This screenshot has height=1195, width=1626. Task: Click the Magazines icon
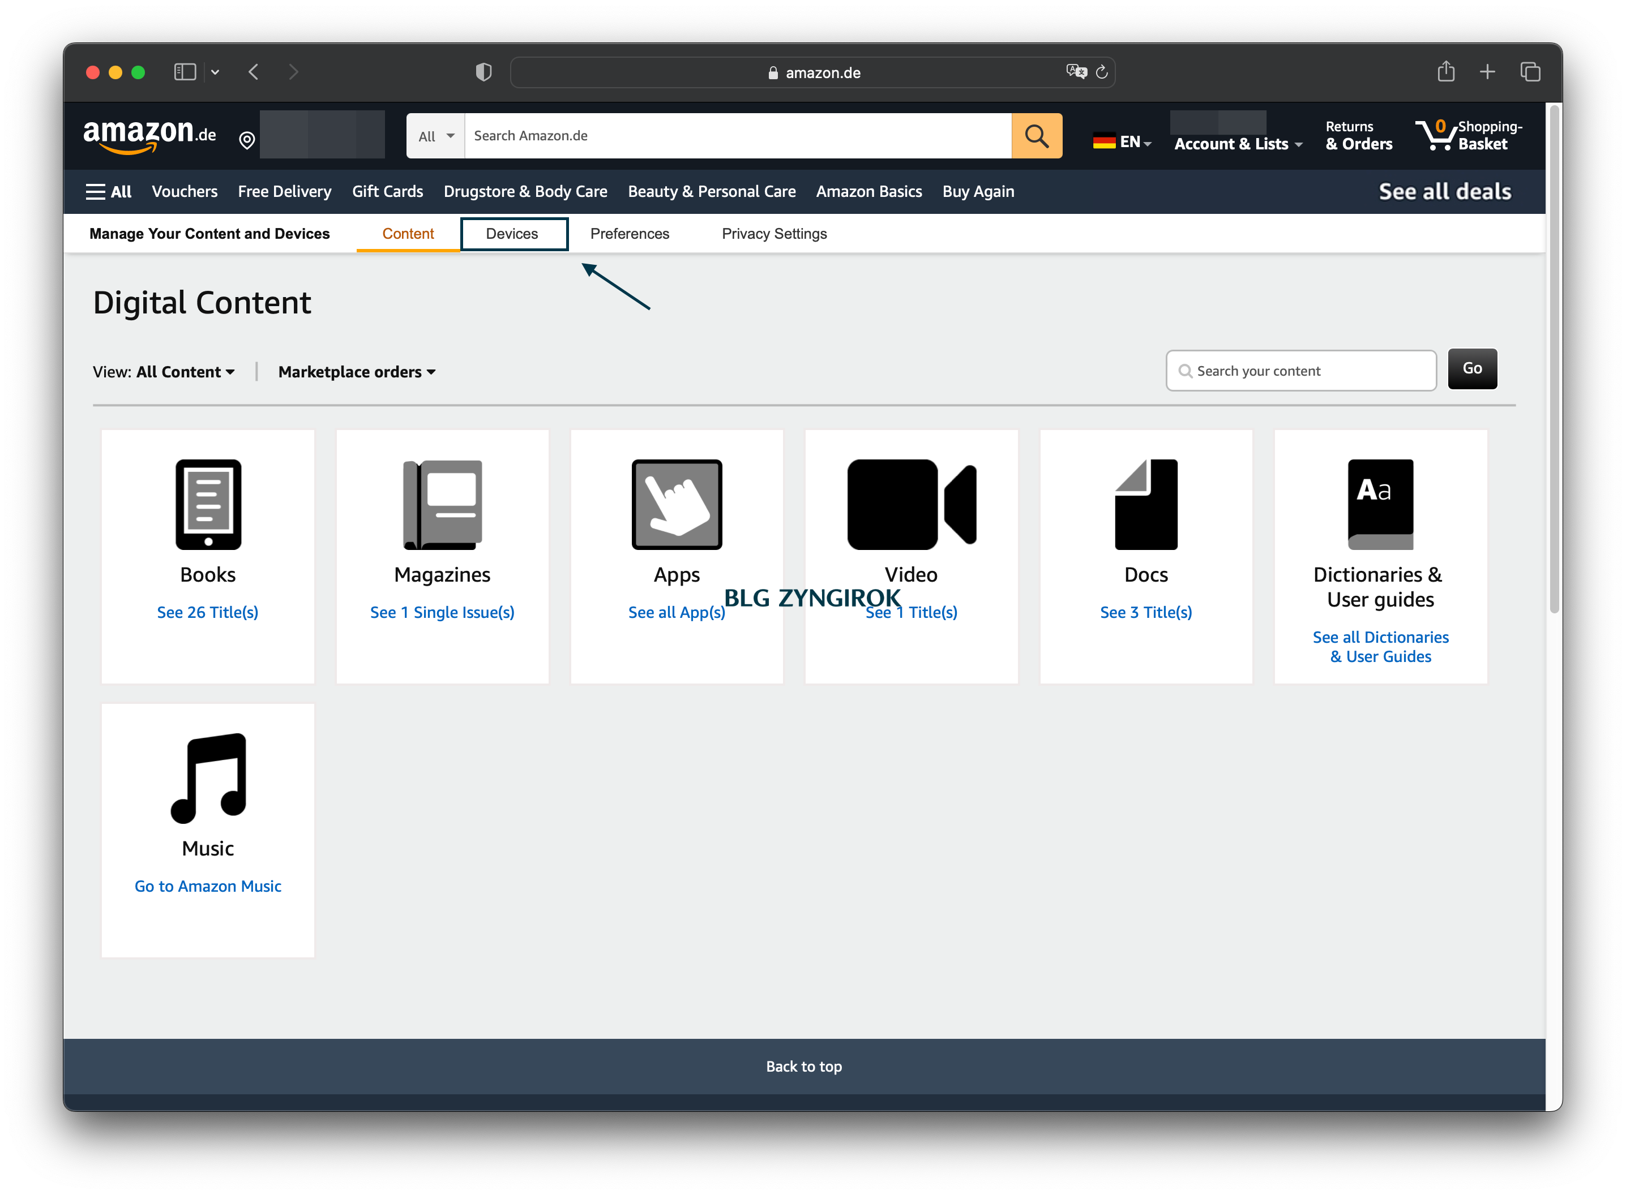(x=442, y=504)
